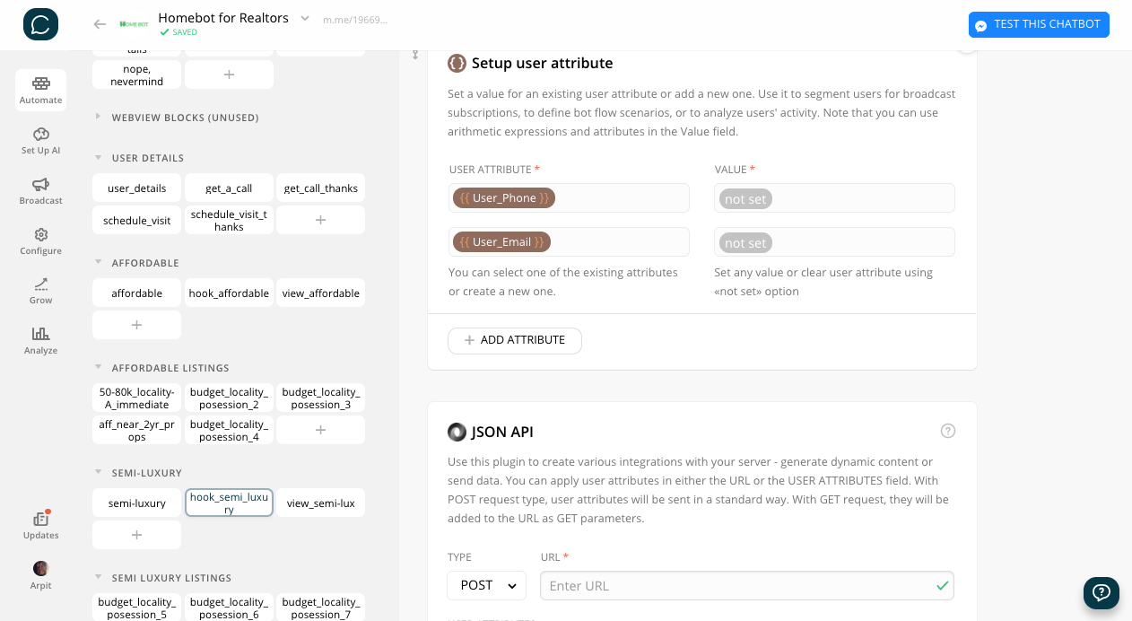Open the Configure settings section

40,241
